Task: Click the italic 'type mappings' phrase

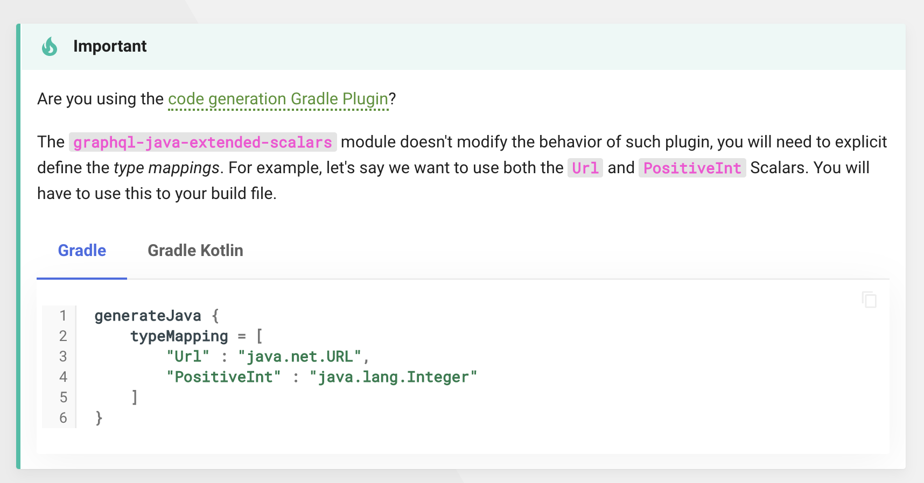Action: tap(166, 168)
